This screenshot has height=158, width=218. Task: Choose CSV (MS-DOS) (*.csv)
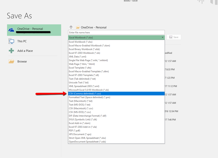click(x=116, y=112)
